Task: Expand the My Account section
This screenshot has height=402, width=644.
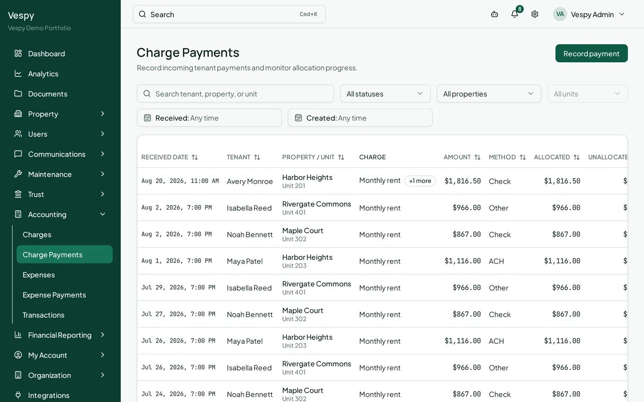Action: (x=103, y=355)
